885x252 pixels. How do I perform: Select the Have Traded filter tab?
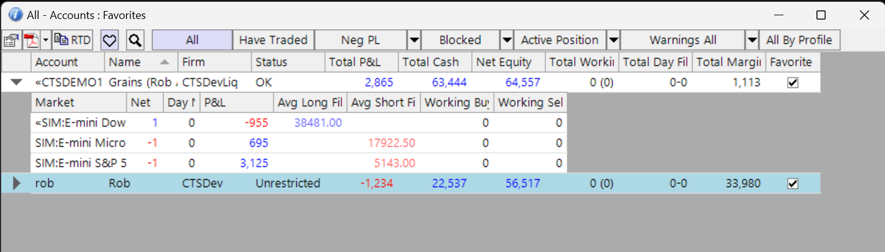pos(273,40)
